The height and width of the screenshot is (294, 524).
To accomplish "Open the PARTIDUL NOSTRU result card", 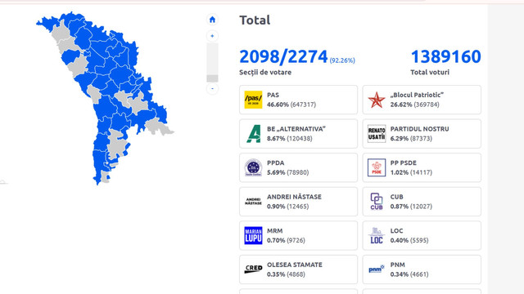I will click(x=422, y=134).
